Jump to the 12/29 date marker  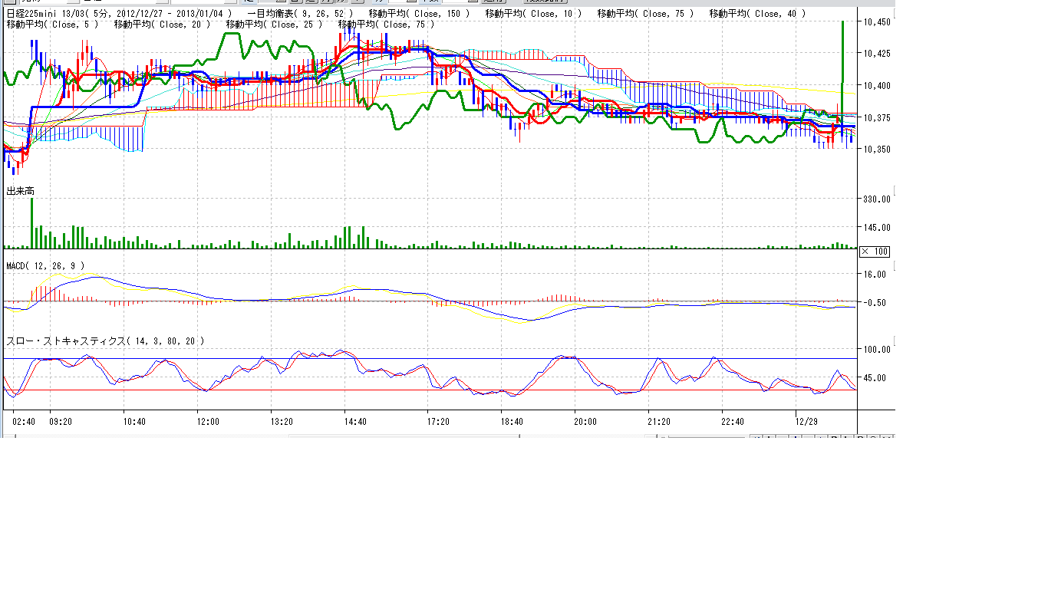click(x=806, y=421)
